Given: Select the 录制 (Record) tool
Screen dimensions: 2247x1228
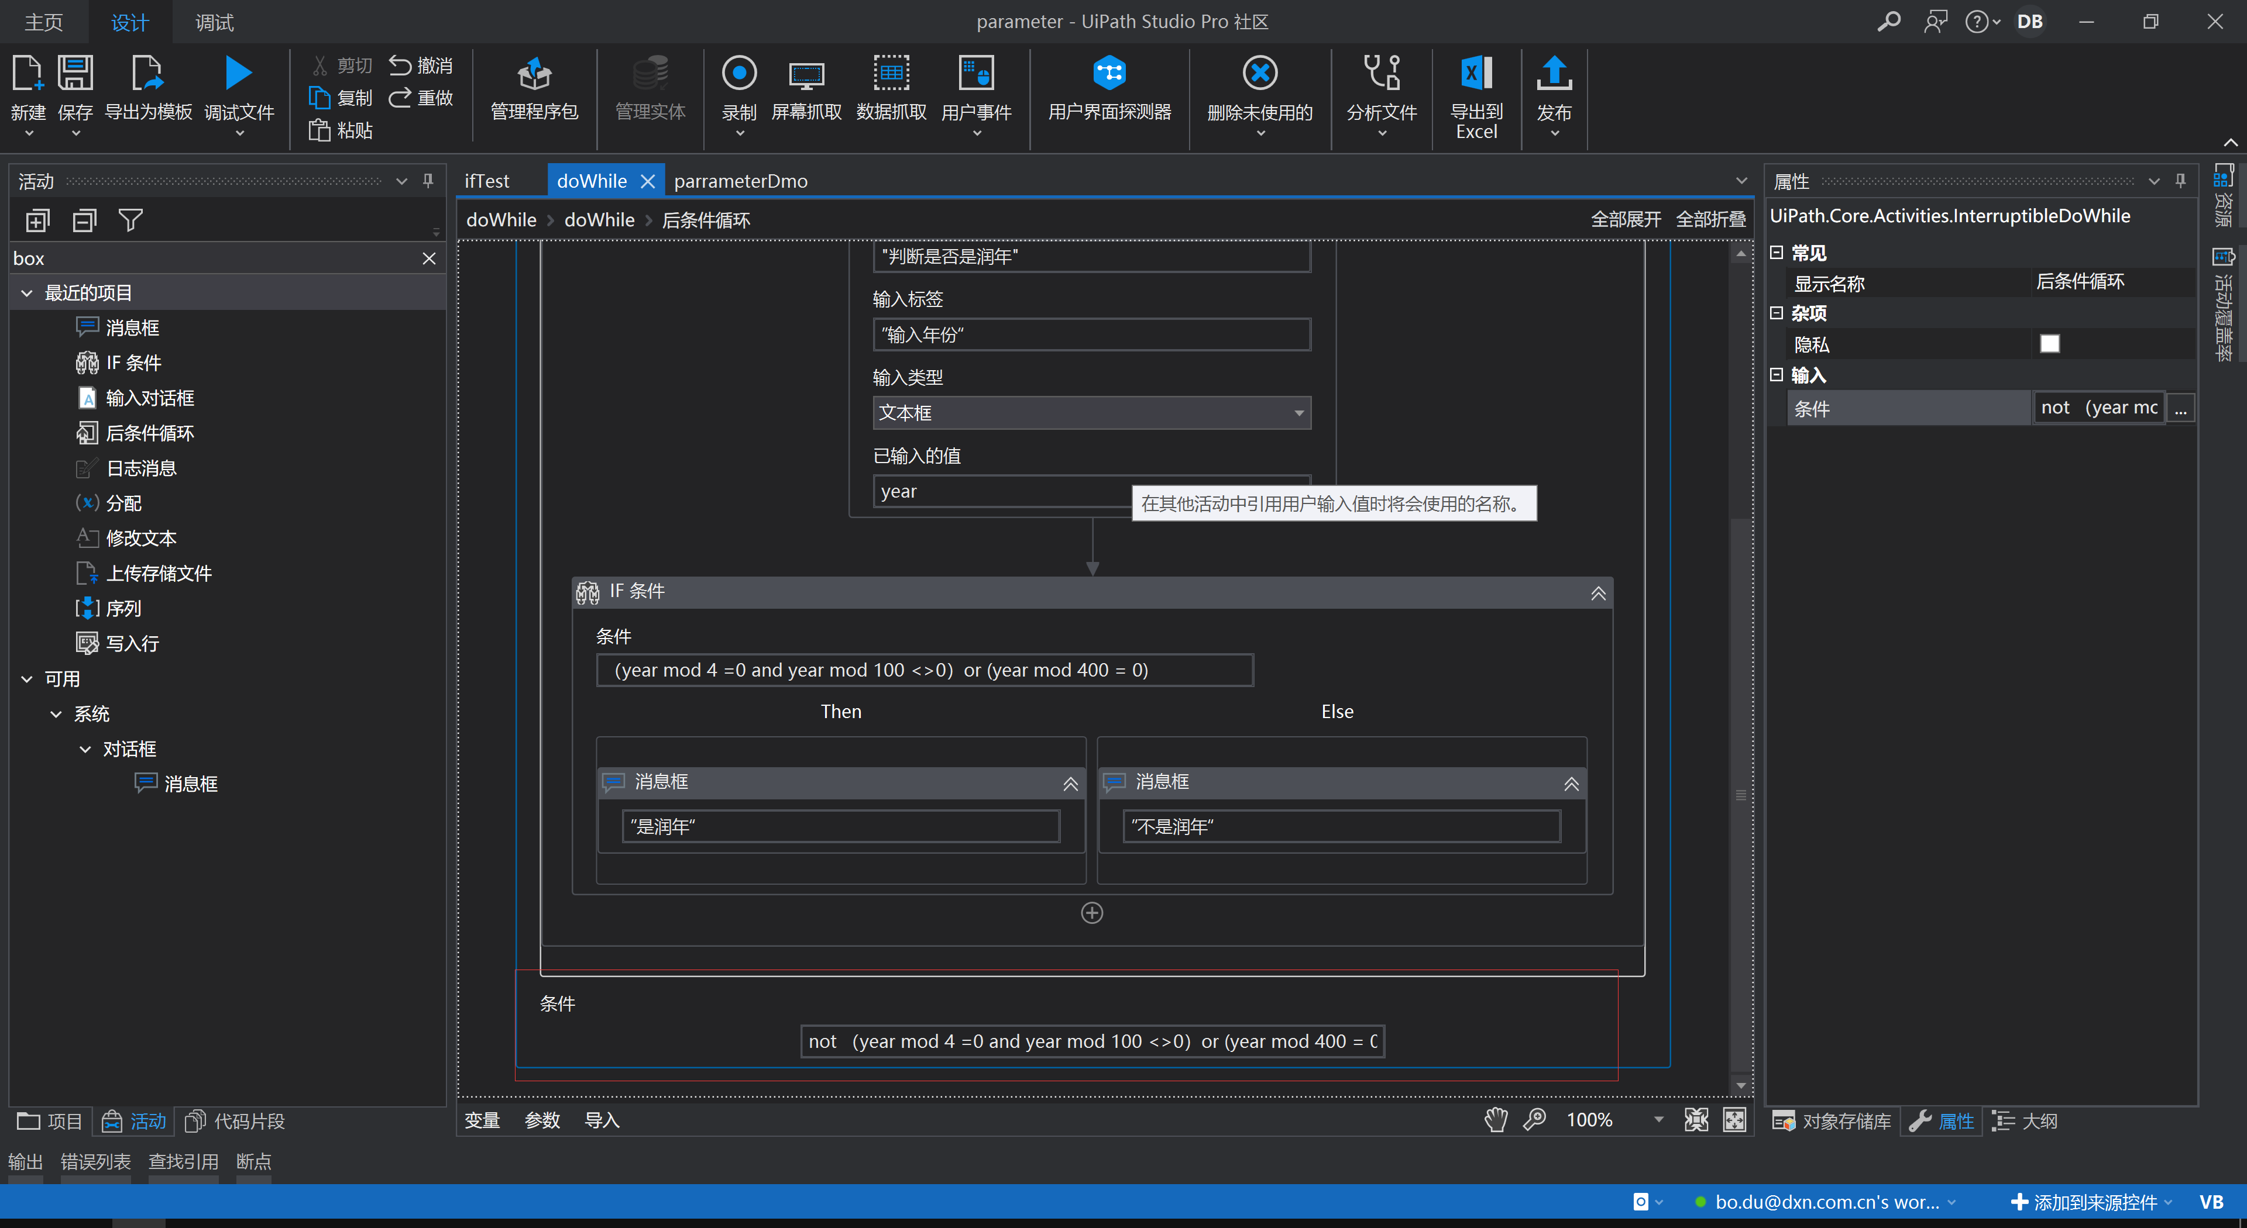Looking at the screenshot, I should (739, 91).
